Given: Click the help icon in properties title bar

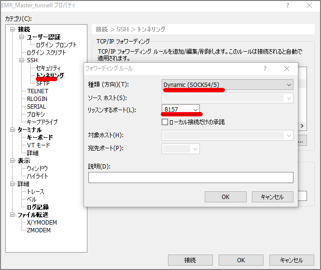Looking at the screenshot, I should tap(288, 5).
